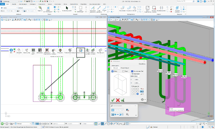This screenshot has height=129, width=215.
Task: Switch to the Analysieren ribbon tab
Action: pos(41,4)
